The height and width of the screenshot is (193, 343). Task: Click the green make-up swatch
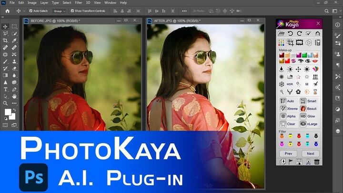304,55
